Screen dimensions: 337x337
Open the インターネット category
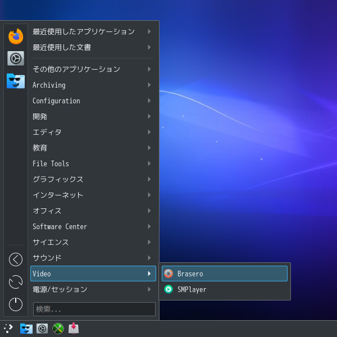93,195
